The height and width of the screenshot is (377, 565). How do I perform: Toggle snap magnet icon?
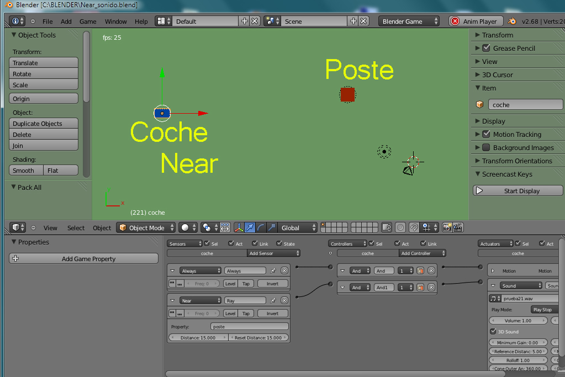tap(414, 227)
